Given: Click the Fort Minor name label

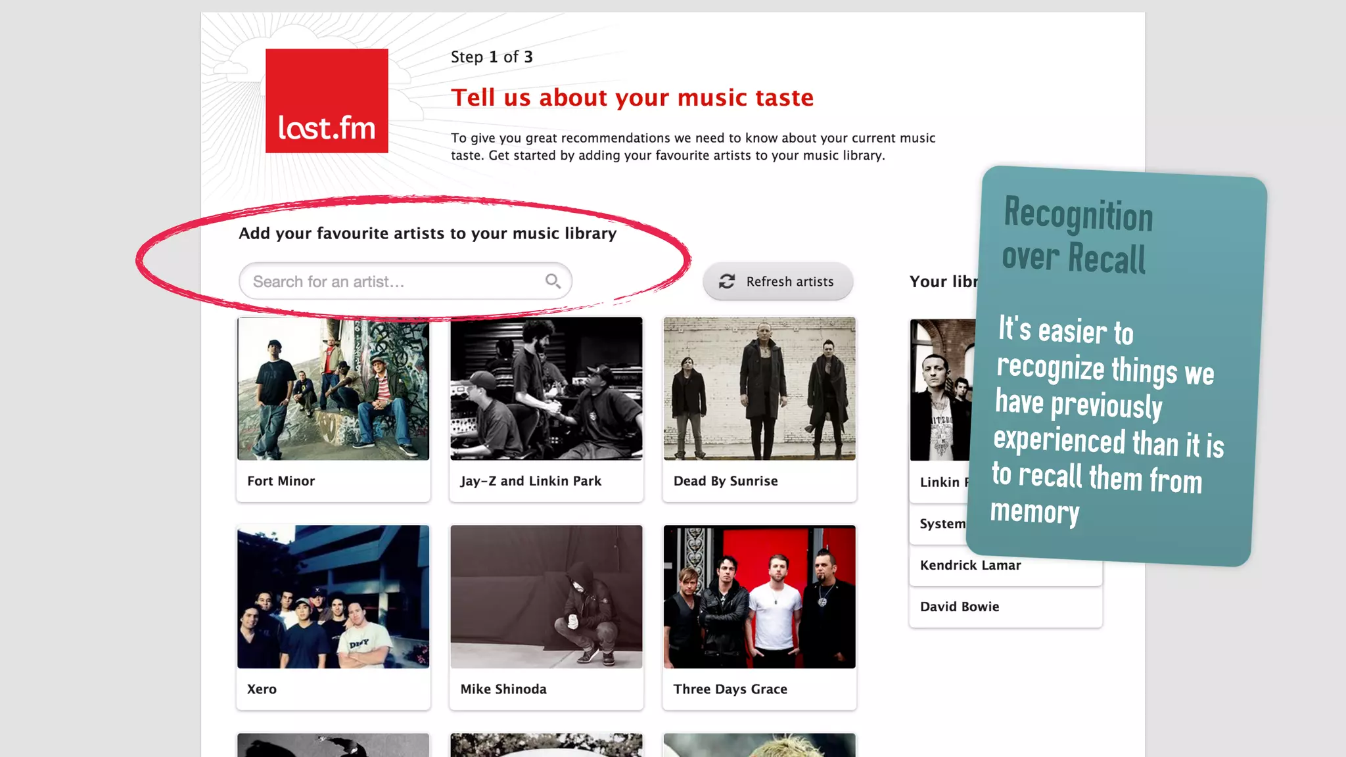Looking at the screenshot, I should (281, 481).
